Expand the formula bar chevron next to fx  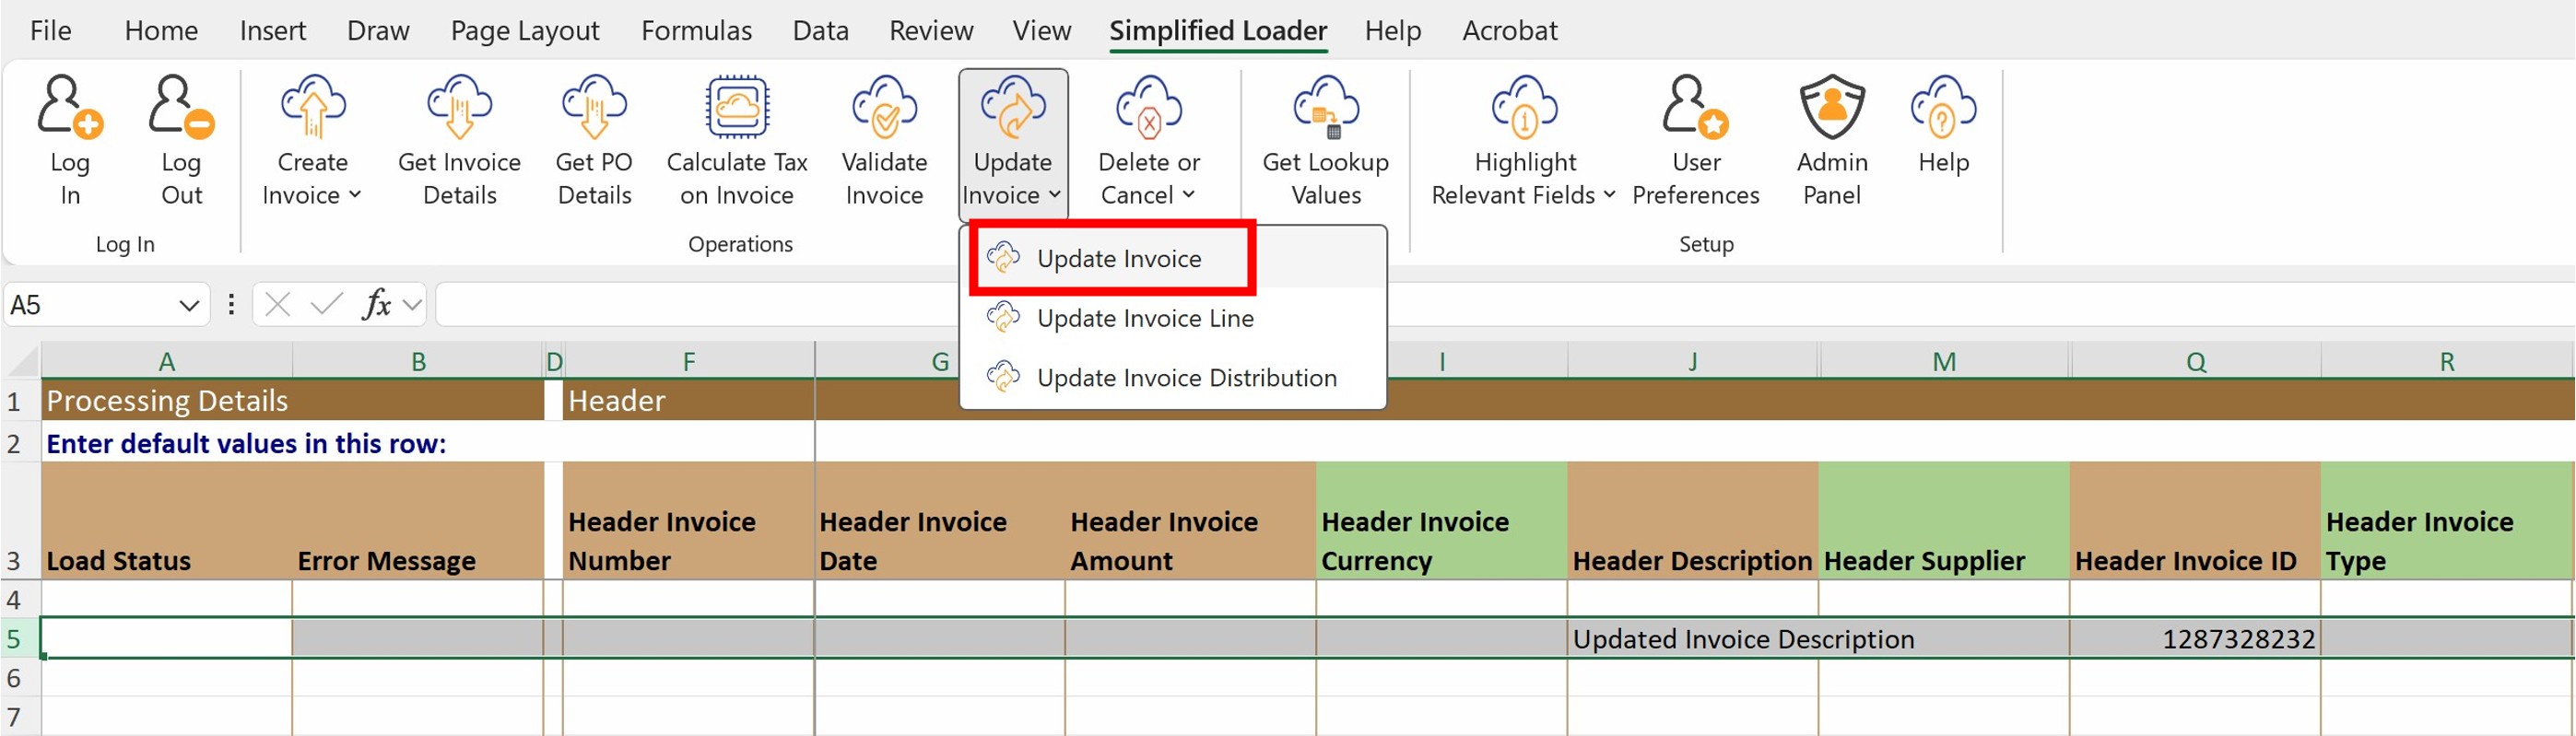412,304
